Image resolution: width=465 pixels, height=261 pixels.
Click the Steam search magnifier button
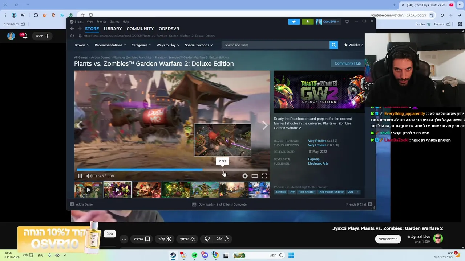[x=333, y=45]
